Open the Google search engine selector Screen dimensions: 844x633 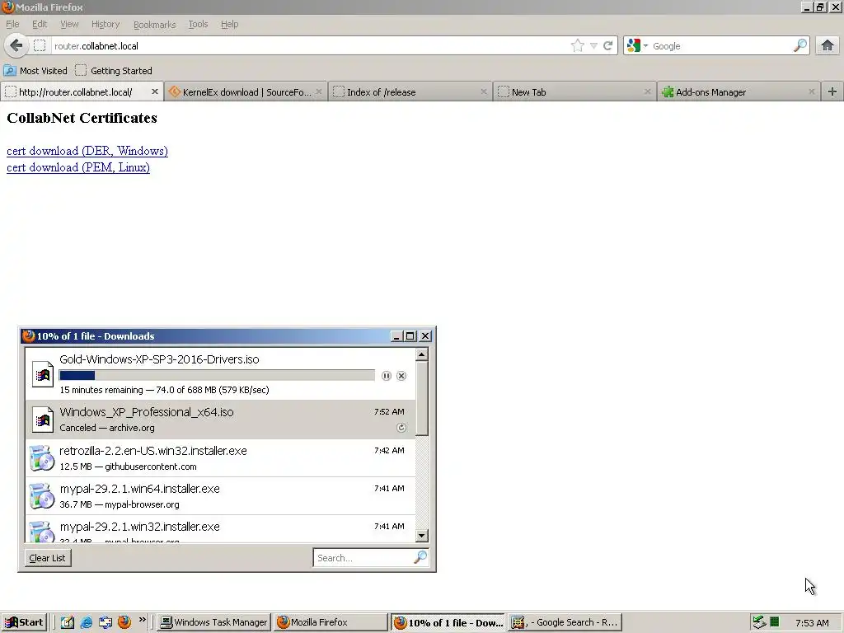point(637,46)
